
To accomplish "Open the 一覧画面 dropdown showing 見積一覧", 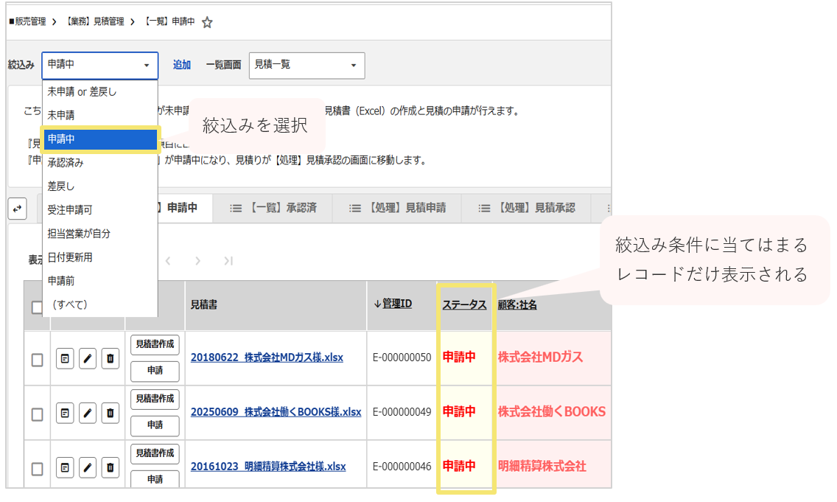I will pos(307,65).
